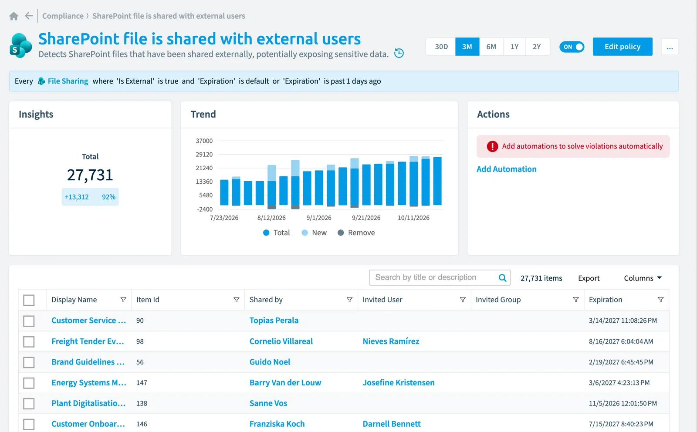The width and height of the screenshot is (697, 432).
Task: Select the 6M time range
Action: (491, 47)
